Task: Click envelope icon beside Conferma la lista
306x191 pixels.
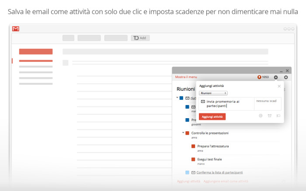Action: (x=193, y=173)
